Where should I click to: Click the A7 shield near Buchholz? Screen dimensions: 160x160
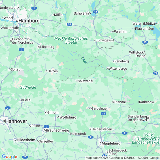pyautogui.click(x=22, y=50)
